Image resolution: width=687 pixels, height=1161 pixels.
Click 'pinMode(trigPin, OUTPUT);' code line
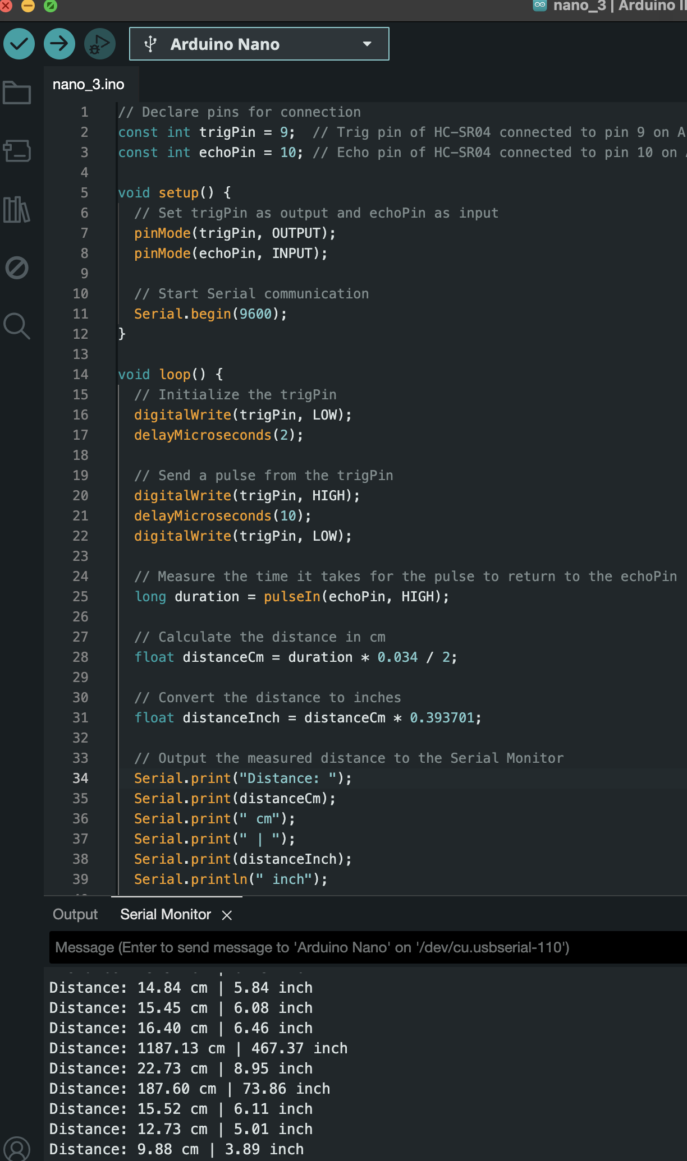click(235, 233)
